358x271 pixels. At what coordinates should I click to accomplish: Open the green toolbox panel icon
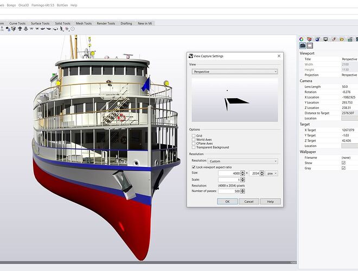350,39
